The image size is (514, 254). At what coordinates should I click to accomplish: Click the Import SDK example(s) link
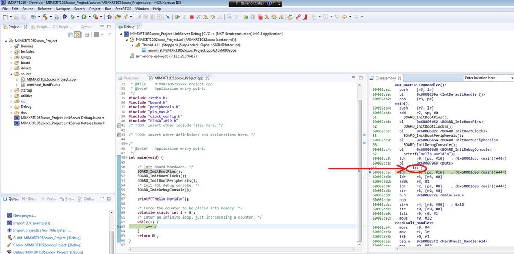[34, 223]
